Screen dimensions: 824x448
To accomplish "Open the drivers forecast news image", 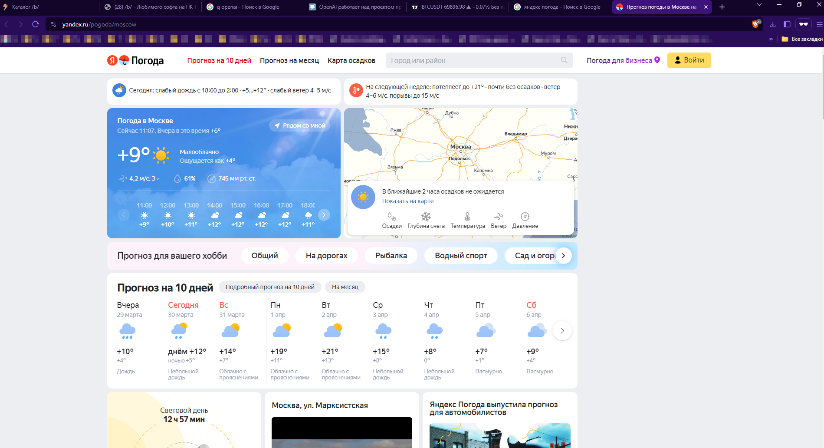I will pos(500,435).
